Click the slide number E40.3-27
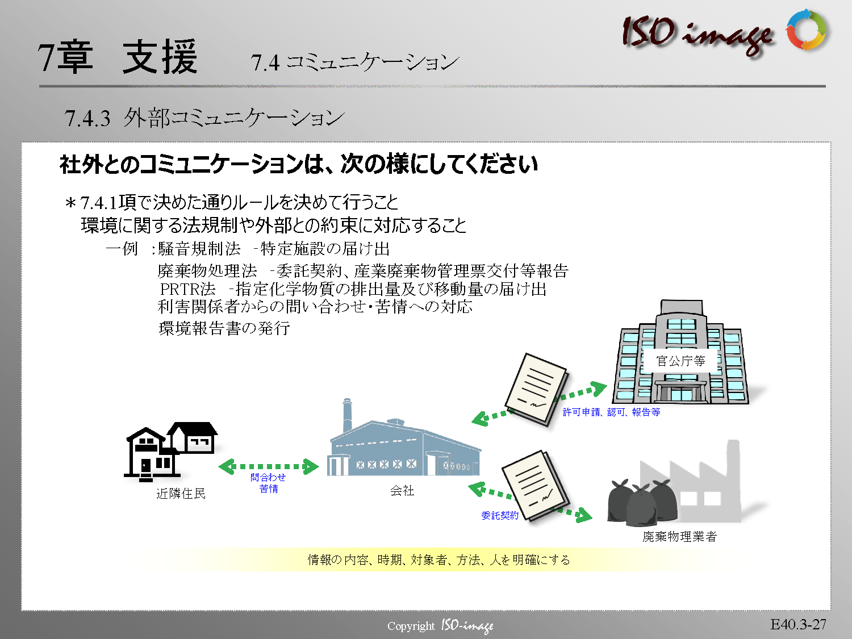The image size is (852, 639). click(798, 624)
